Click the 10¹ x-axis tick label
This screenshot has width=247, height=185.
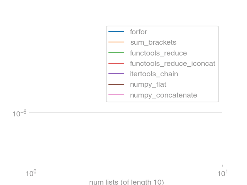(x=223, y=173)
